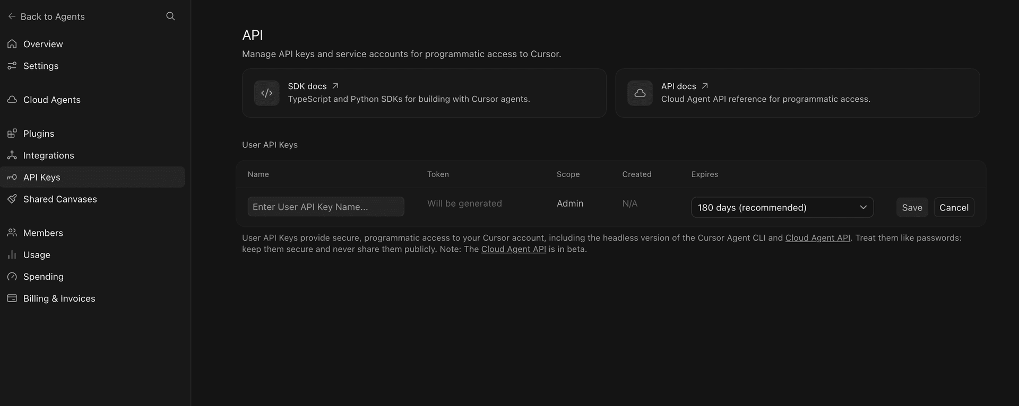View Spending page

[92, 277]
